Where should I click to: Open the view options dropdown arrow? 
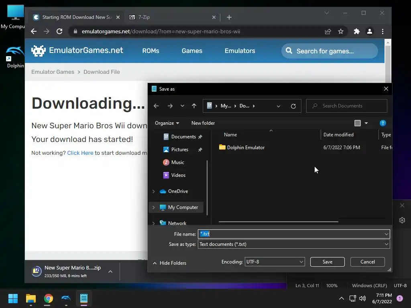coord(366,123)
